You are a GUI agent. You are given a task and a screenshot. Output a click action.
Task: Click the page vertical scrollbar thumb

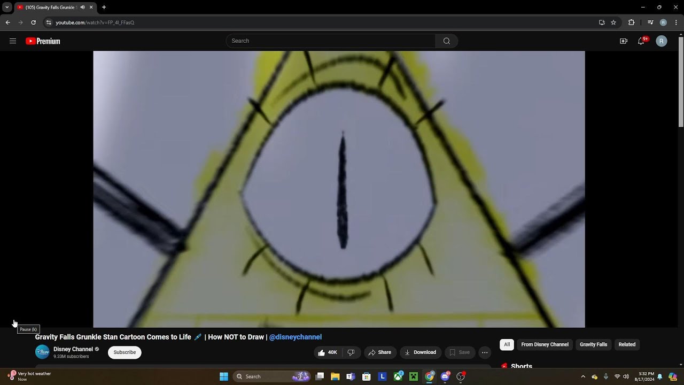coord(681,83)
